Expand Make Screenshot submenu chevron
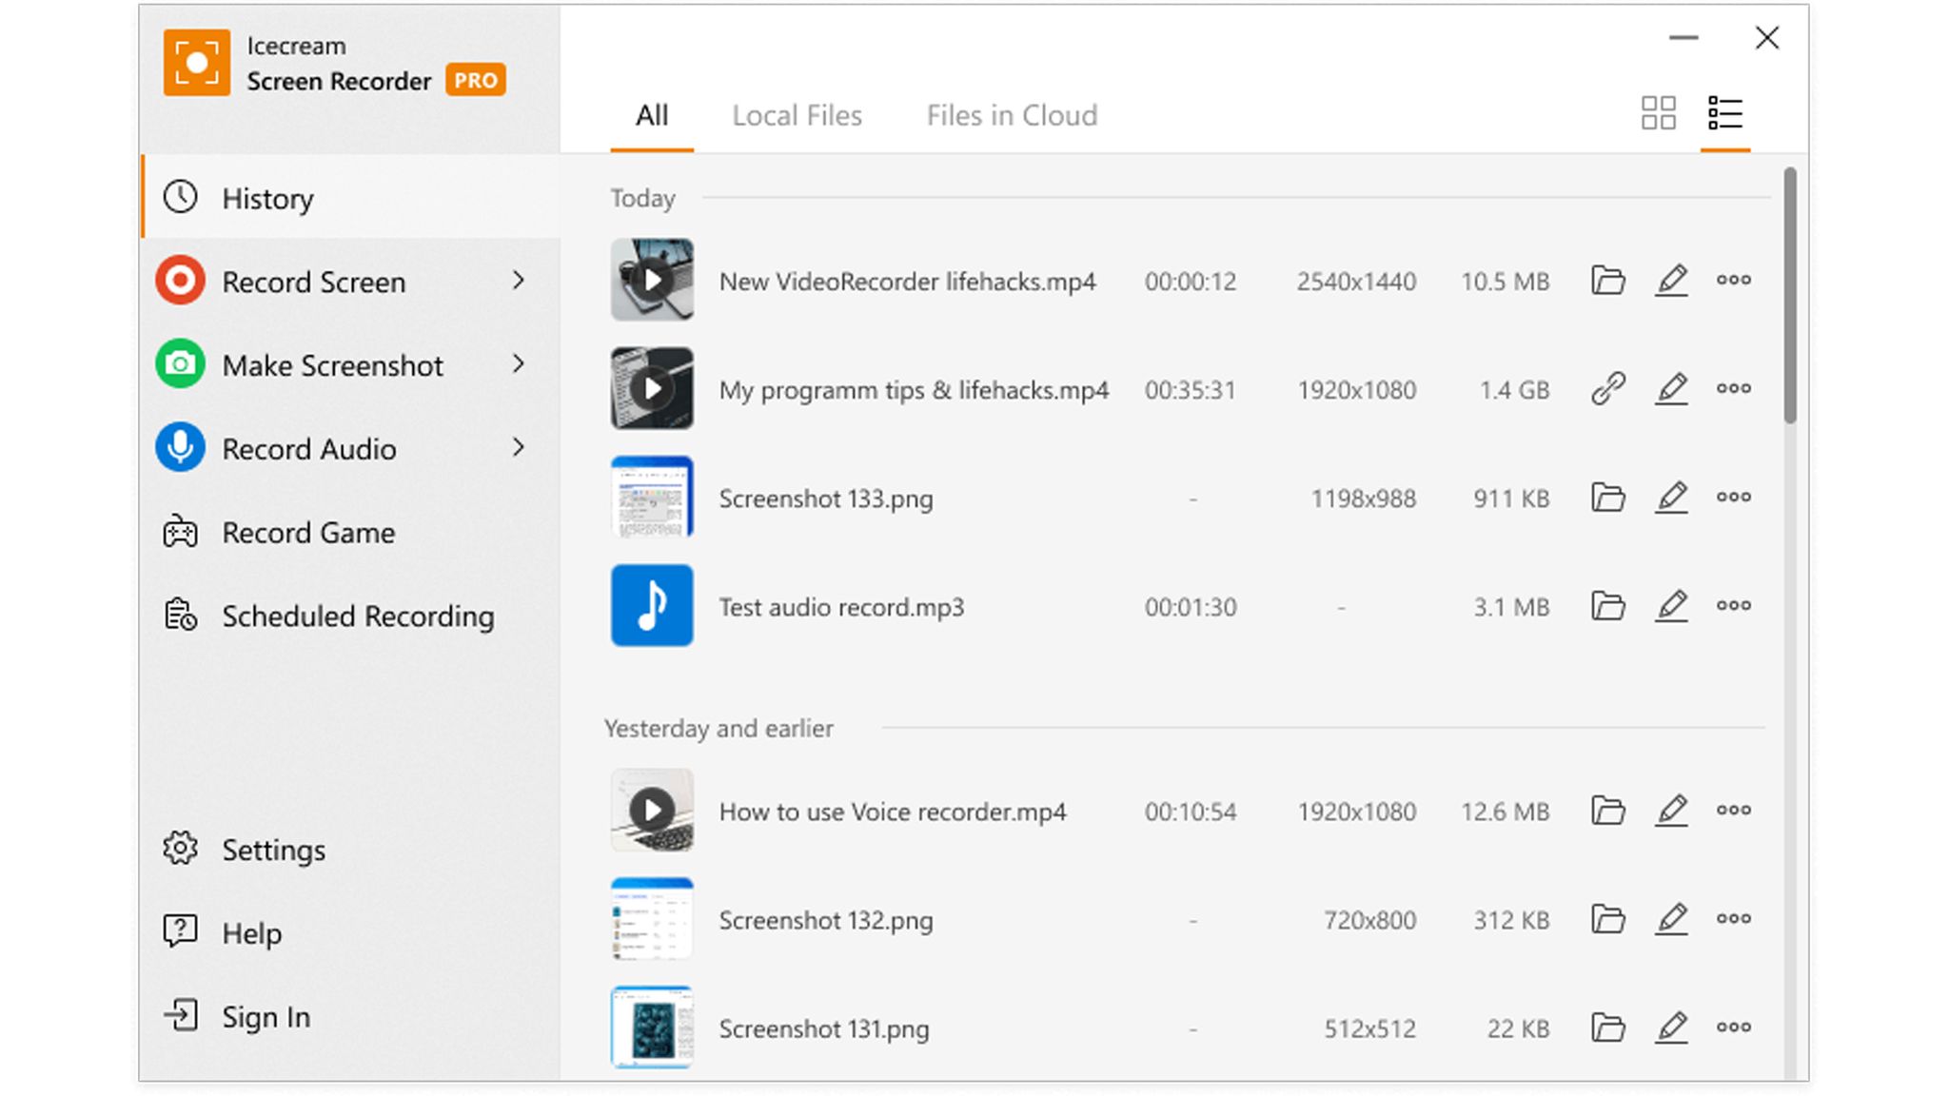This screenshot has width=1949, height=1096. [x=519, y=364]
